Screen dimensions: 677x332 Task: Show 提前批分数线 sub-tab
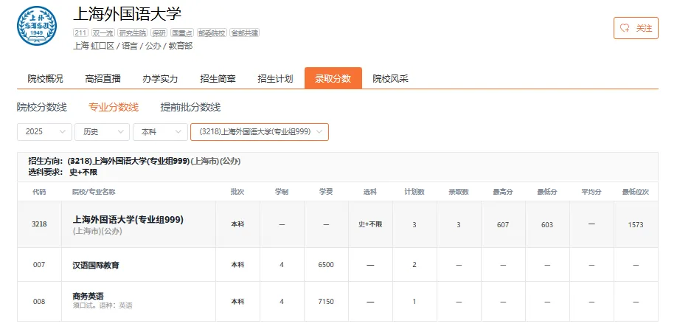coord(190,107)
